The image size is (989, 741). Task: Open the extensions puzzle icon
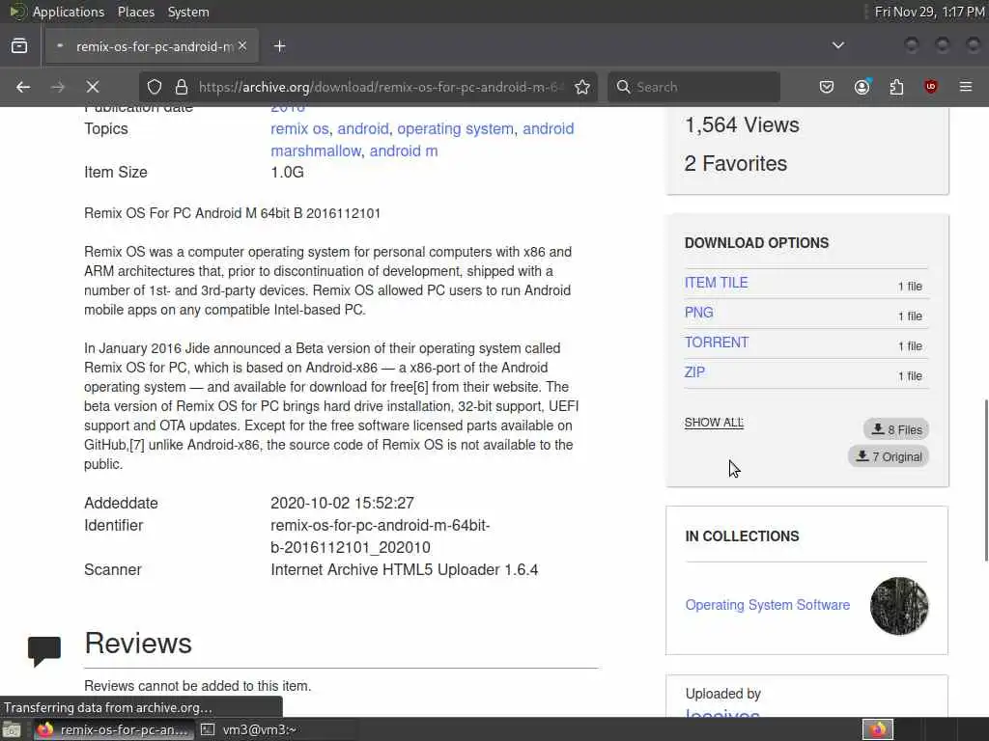tap(896, 87)
